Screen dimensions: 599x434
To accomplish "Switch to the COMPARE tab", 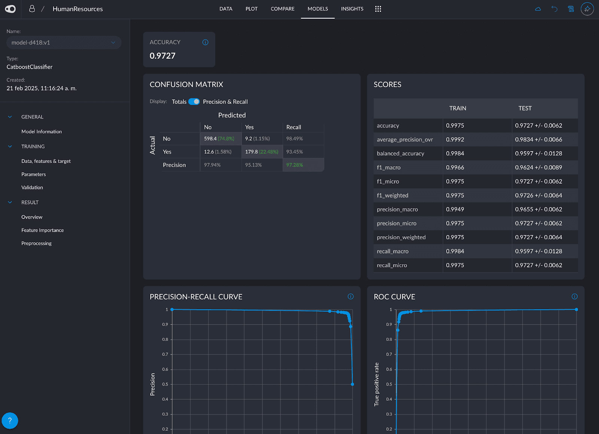I will pyautogui.click(x=283, y=9).
